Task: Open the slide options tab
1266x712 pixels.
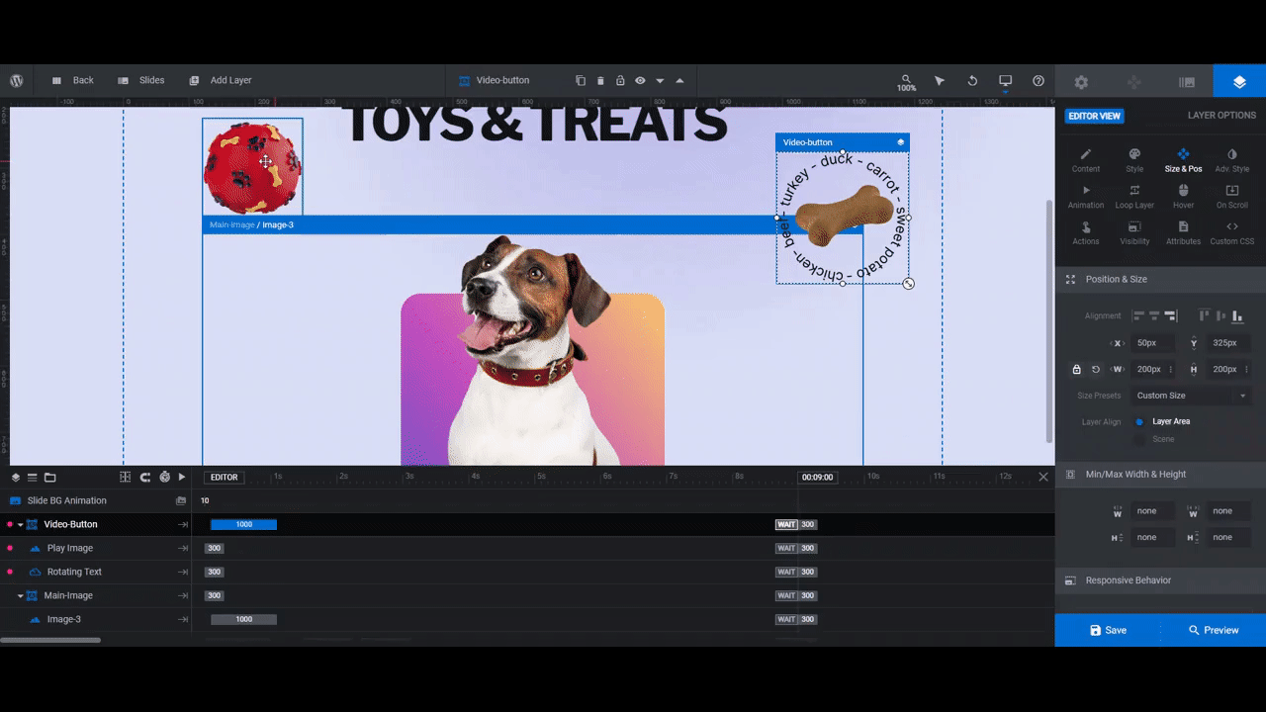Action: point(1187,82)
